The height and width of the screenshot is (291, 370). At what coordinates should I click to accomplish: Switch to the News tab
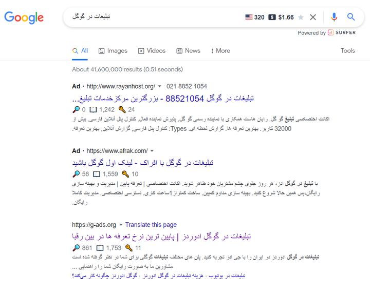point(188,51)
